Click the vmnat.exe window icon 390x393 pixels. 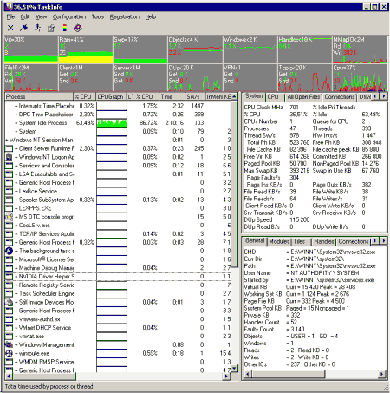coord(10,337)
